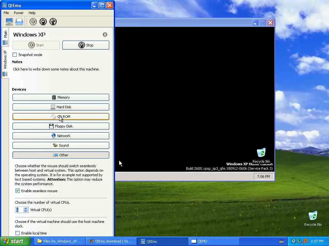Click the Virtual CPU number field
Screen dimensions: 329x246
tap(19, 210)
